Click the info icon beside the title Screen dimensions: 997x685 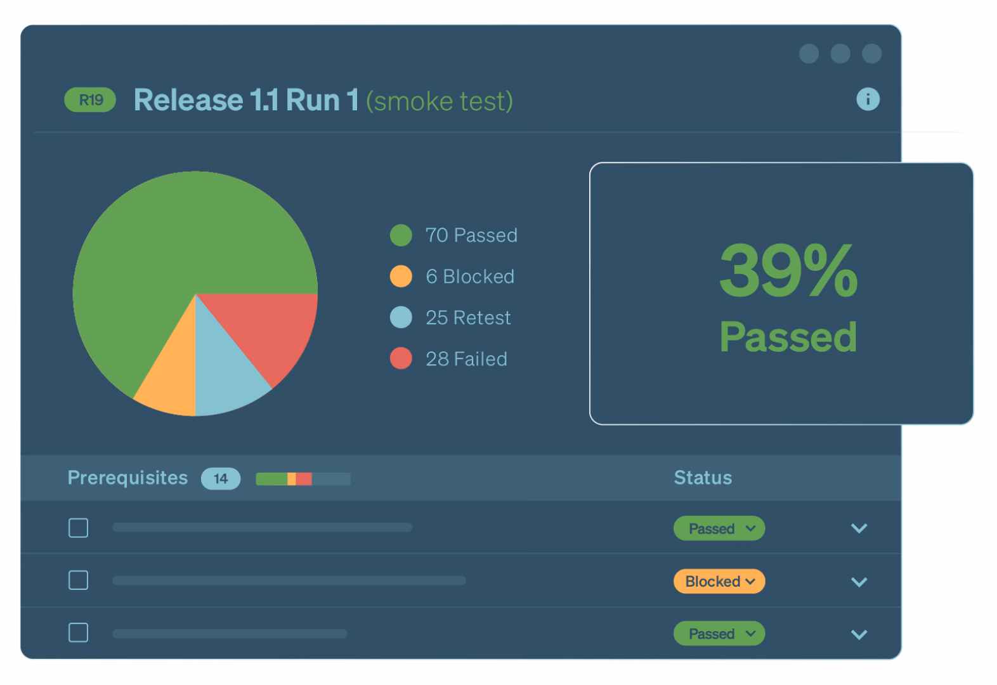[x=868, y=99]
